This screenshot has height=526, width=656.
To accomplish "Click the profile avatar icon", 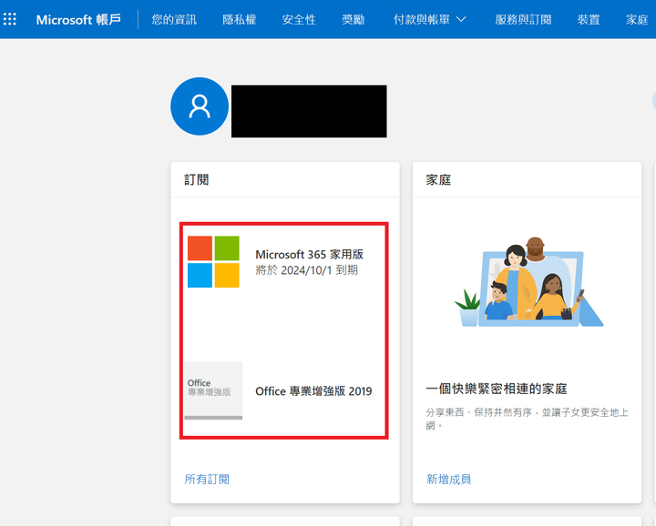I will point(200,106).
